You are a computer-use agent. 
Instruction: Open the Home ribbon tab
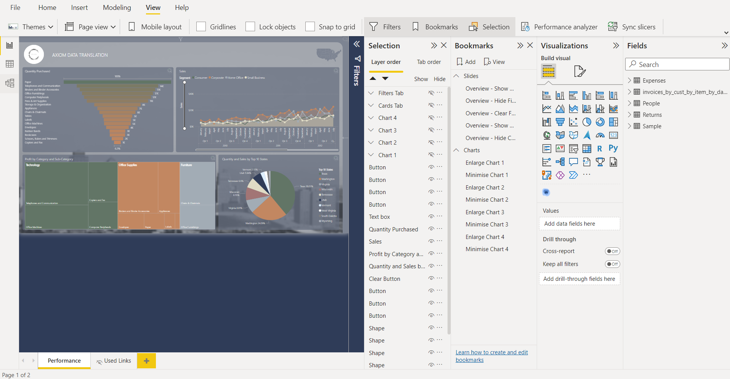tap(47, 8)
